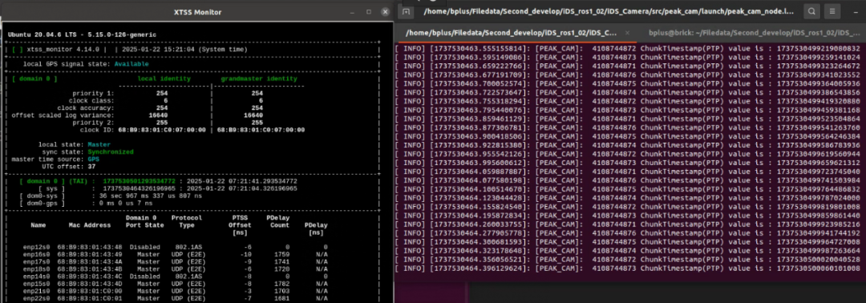The image size is (866, 303).
Task: Maximize the XTSS Monitor window
Action: pyautogui.click(x=368, y=11)
